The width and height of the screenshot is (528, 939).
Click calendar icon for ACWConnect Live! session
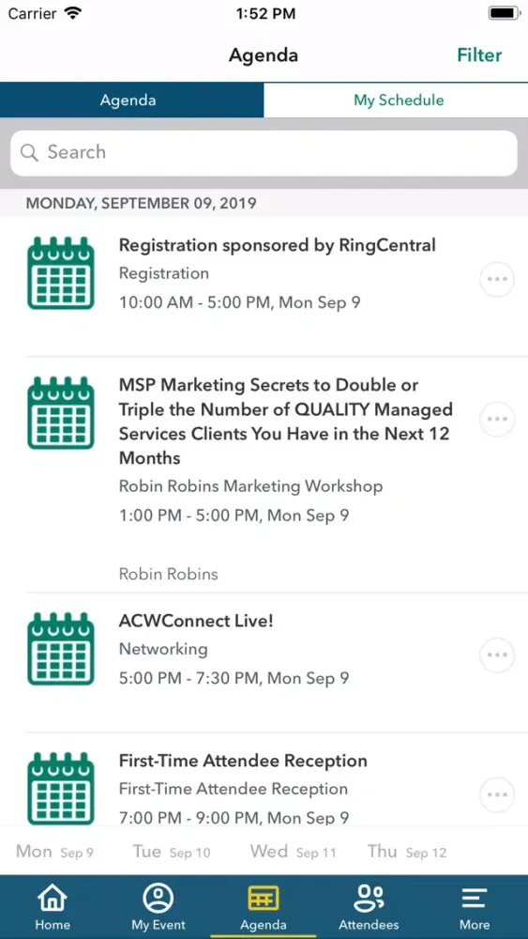[61, 649]
